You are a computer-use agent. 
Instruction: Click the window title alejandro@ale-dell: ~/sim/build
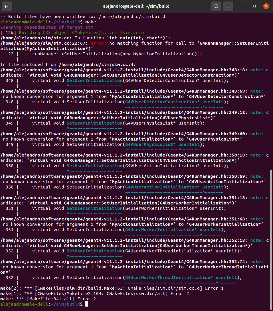pos(136,6)
